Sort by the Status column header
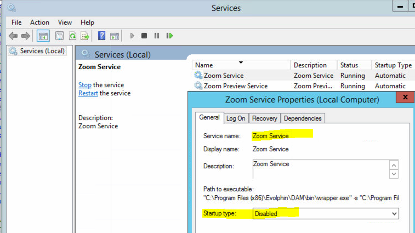This screenshot has width=415, height=233. point(354,65)
